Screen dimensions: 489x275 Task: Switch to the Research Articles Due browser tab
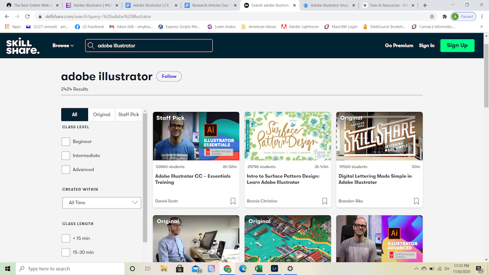[x=210, y=5]
